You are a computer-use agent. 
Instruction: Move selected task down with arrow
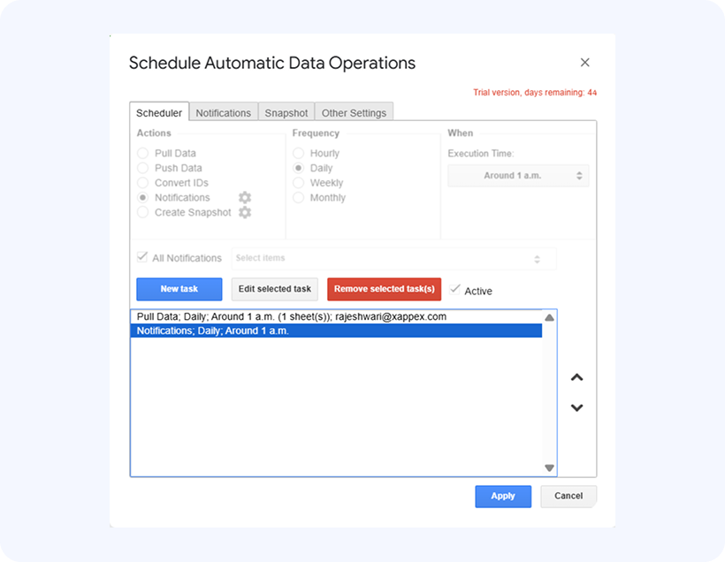pos(576,407)
